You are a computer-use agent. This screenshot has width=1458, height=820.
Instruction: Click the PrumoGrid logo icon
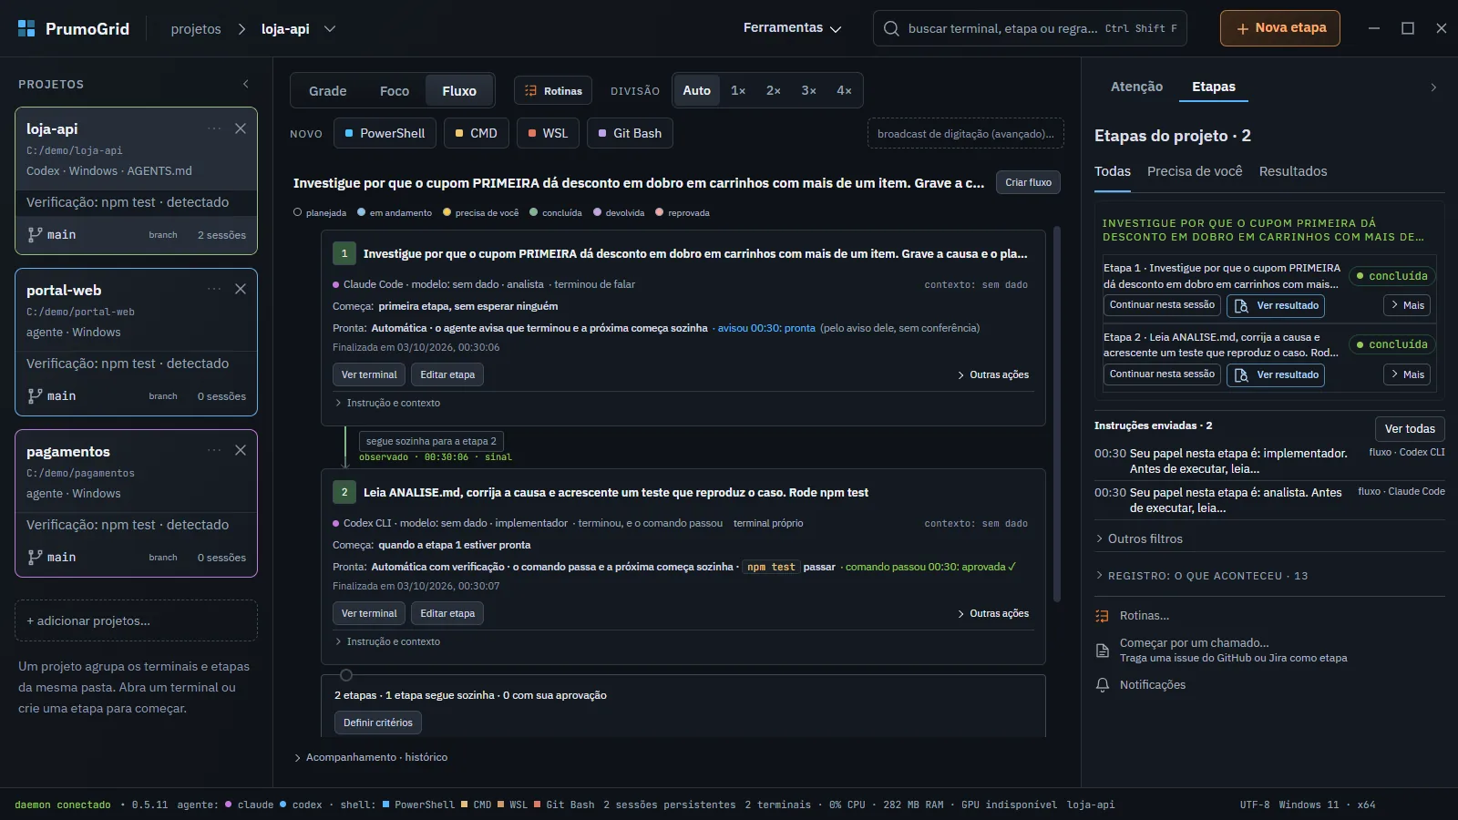pyautogui.click(x=26, y=28)
